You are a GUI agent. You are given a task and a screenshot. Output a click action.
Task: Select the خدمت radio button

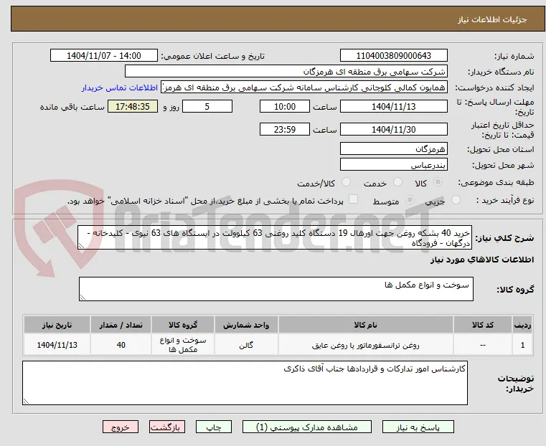[397, 182]
